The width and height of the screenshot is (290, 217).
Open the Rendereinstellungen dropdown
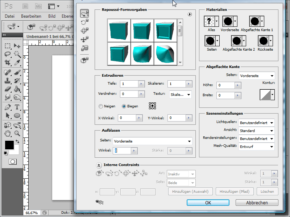257,139
